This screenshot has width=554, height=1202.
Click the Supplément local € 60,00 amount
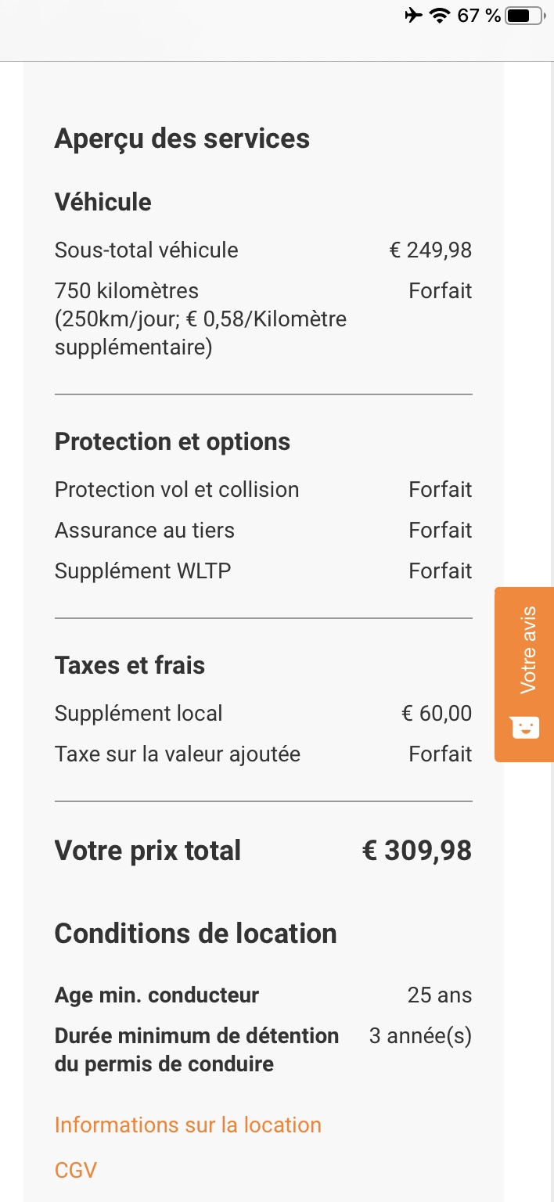pos(437,713)
